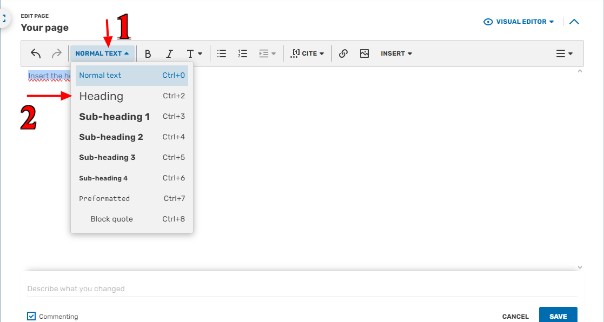
Task: Click the editor scroll down arrow
Action: tap(580, 267)
